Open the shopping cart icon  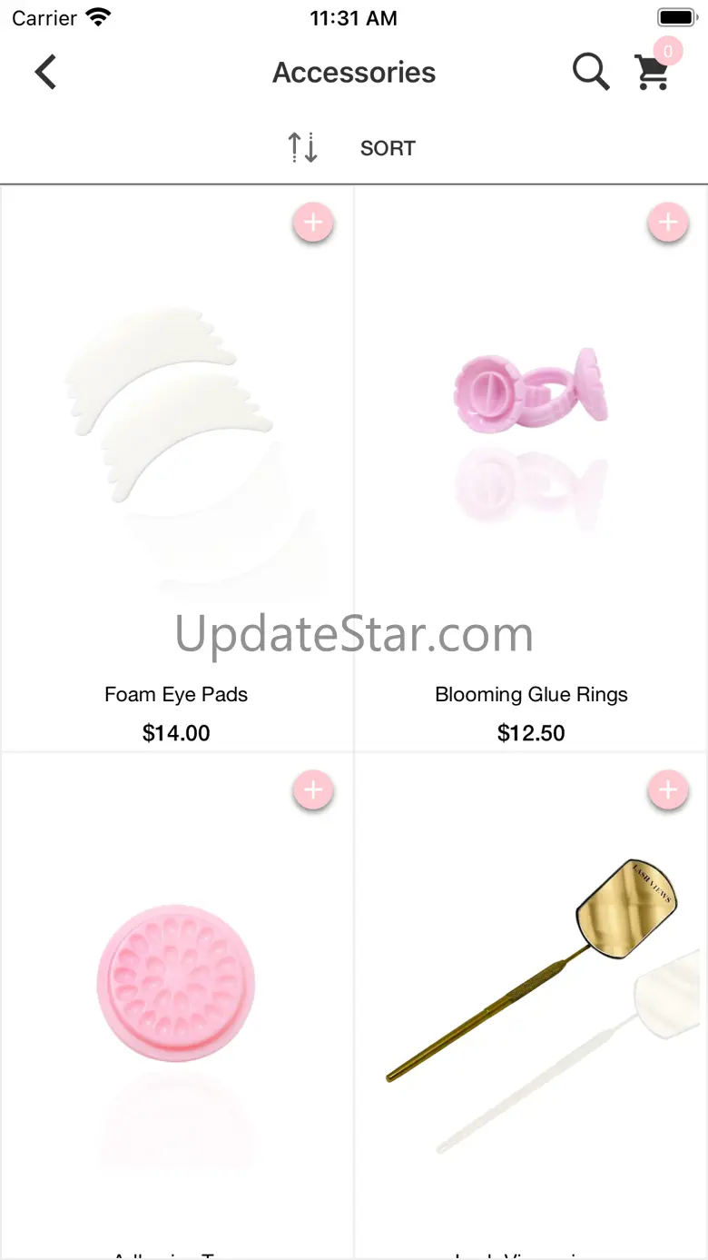tap(652, 73)
